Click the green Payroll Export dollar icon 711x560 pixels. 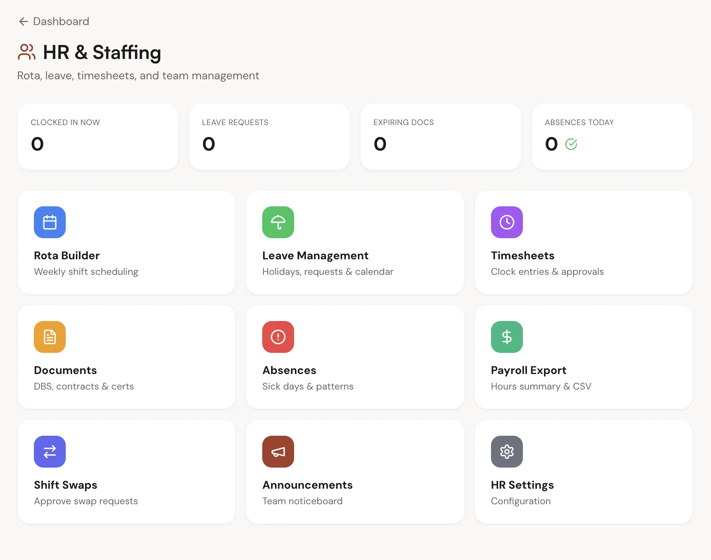click(507, 337)
